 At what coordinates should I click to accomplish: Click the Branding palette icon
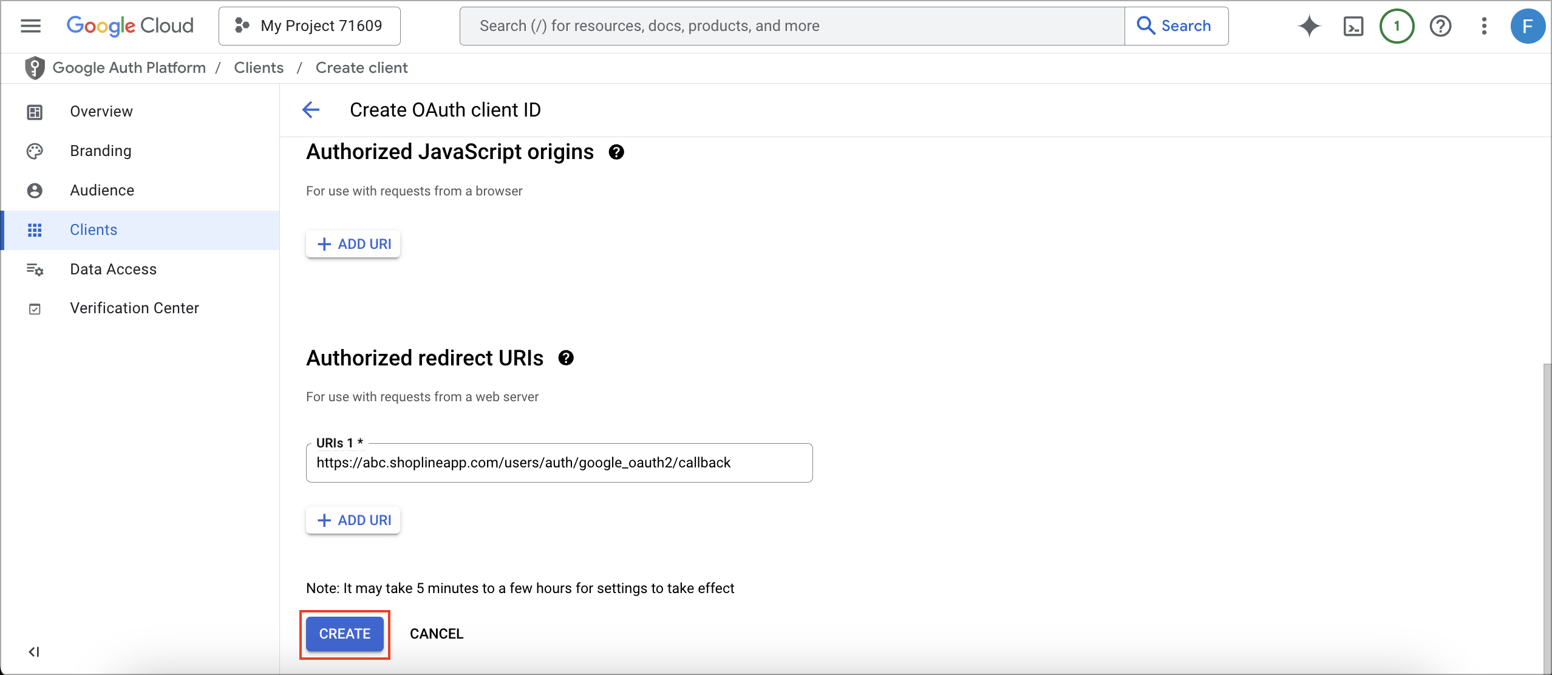(x=35, y=151)
